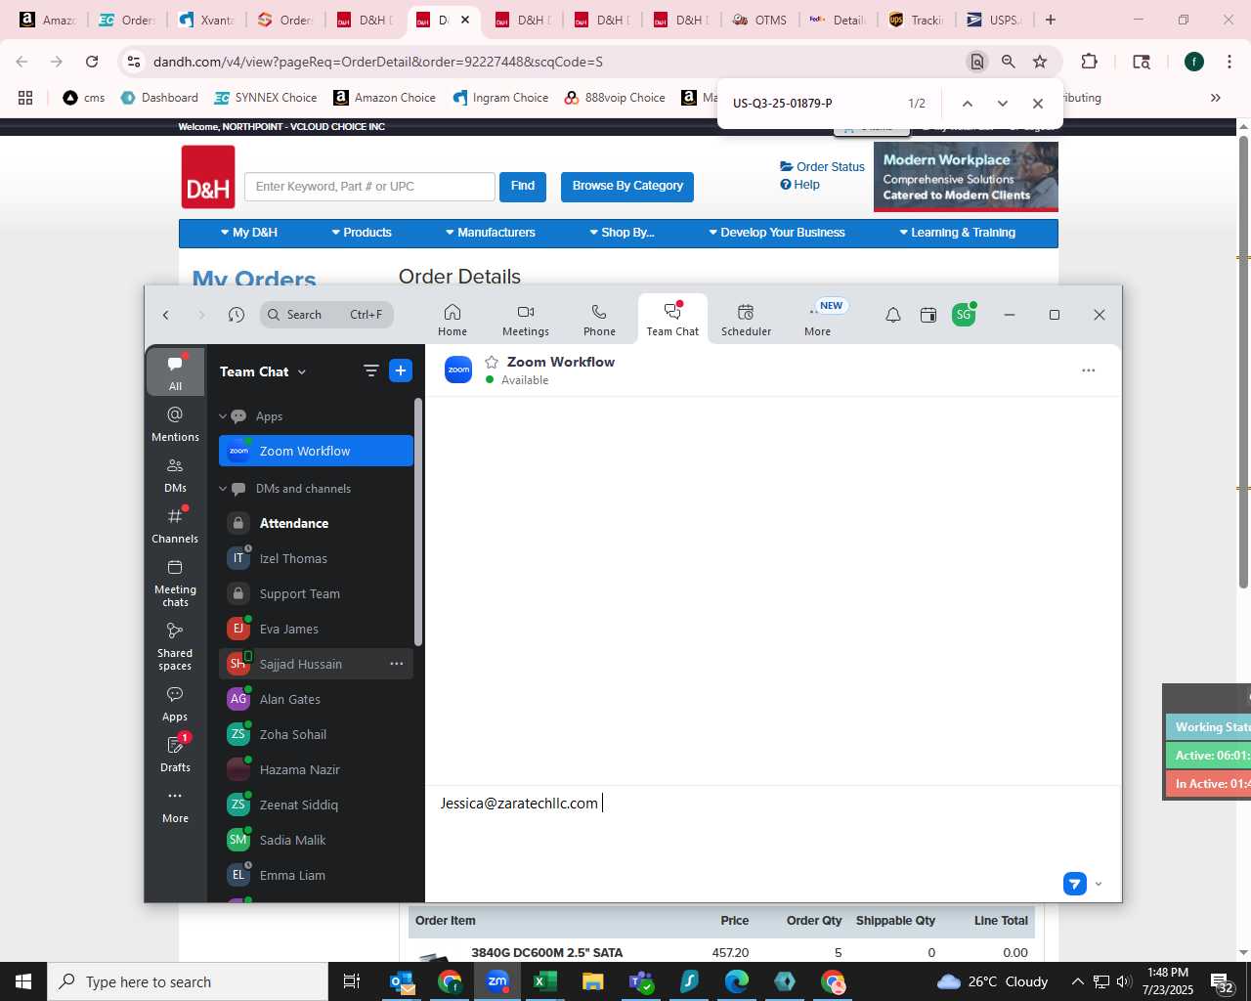Filter the Team Chat list
1251x1001 pixels.
tap(370, 370)
